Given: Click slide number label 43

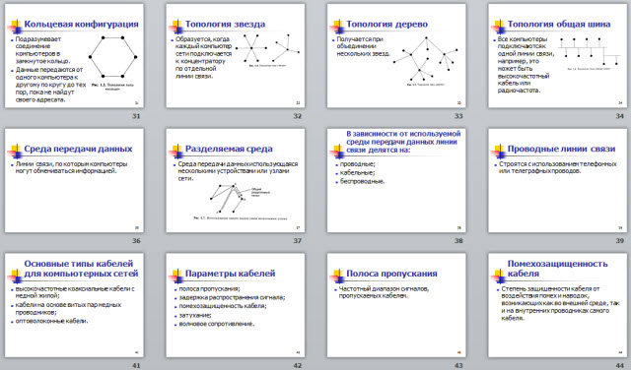Looking at the screenshot, I should [458, 366].
